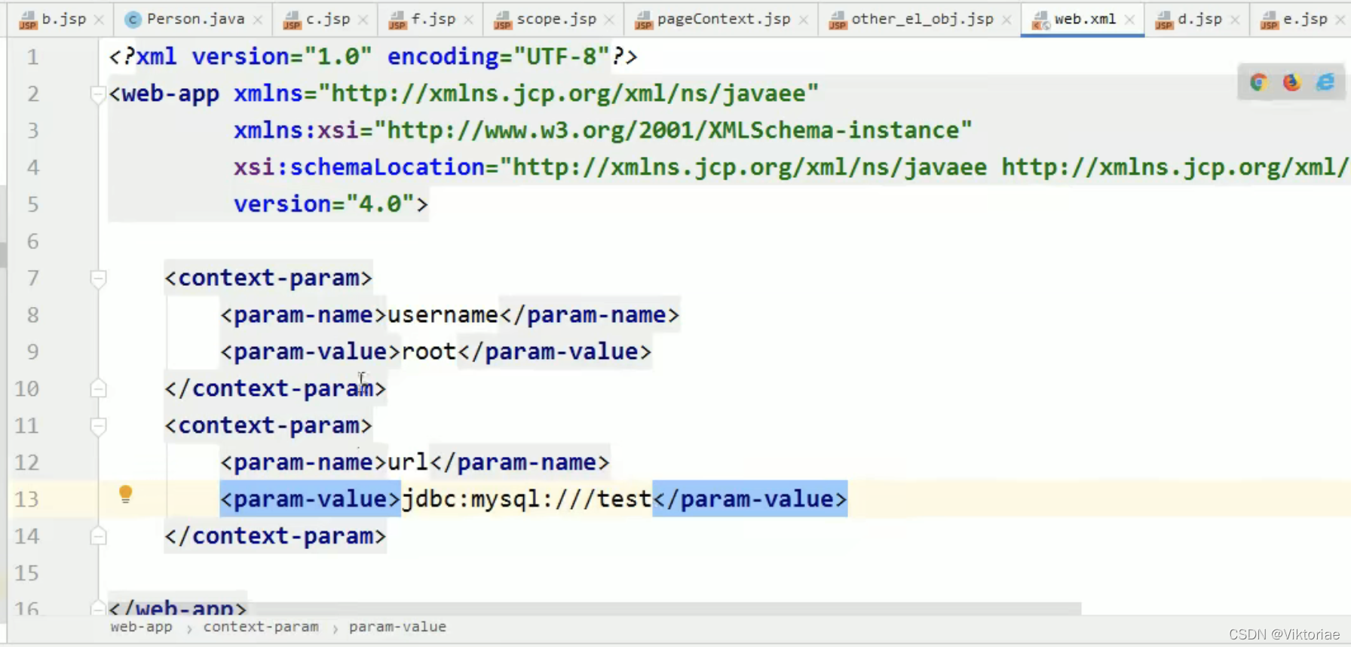The image size is (1351, 647).
Task: Click the yellow intention lightbulb icon
Action: pyautogui.click(x=126, y=494)
